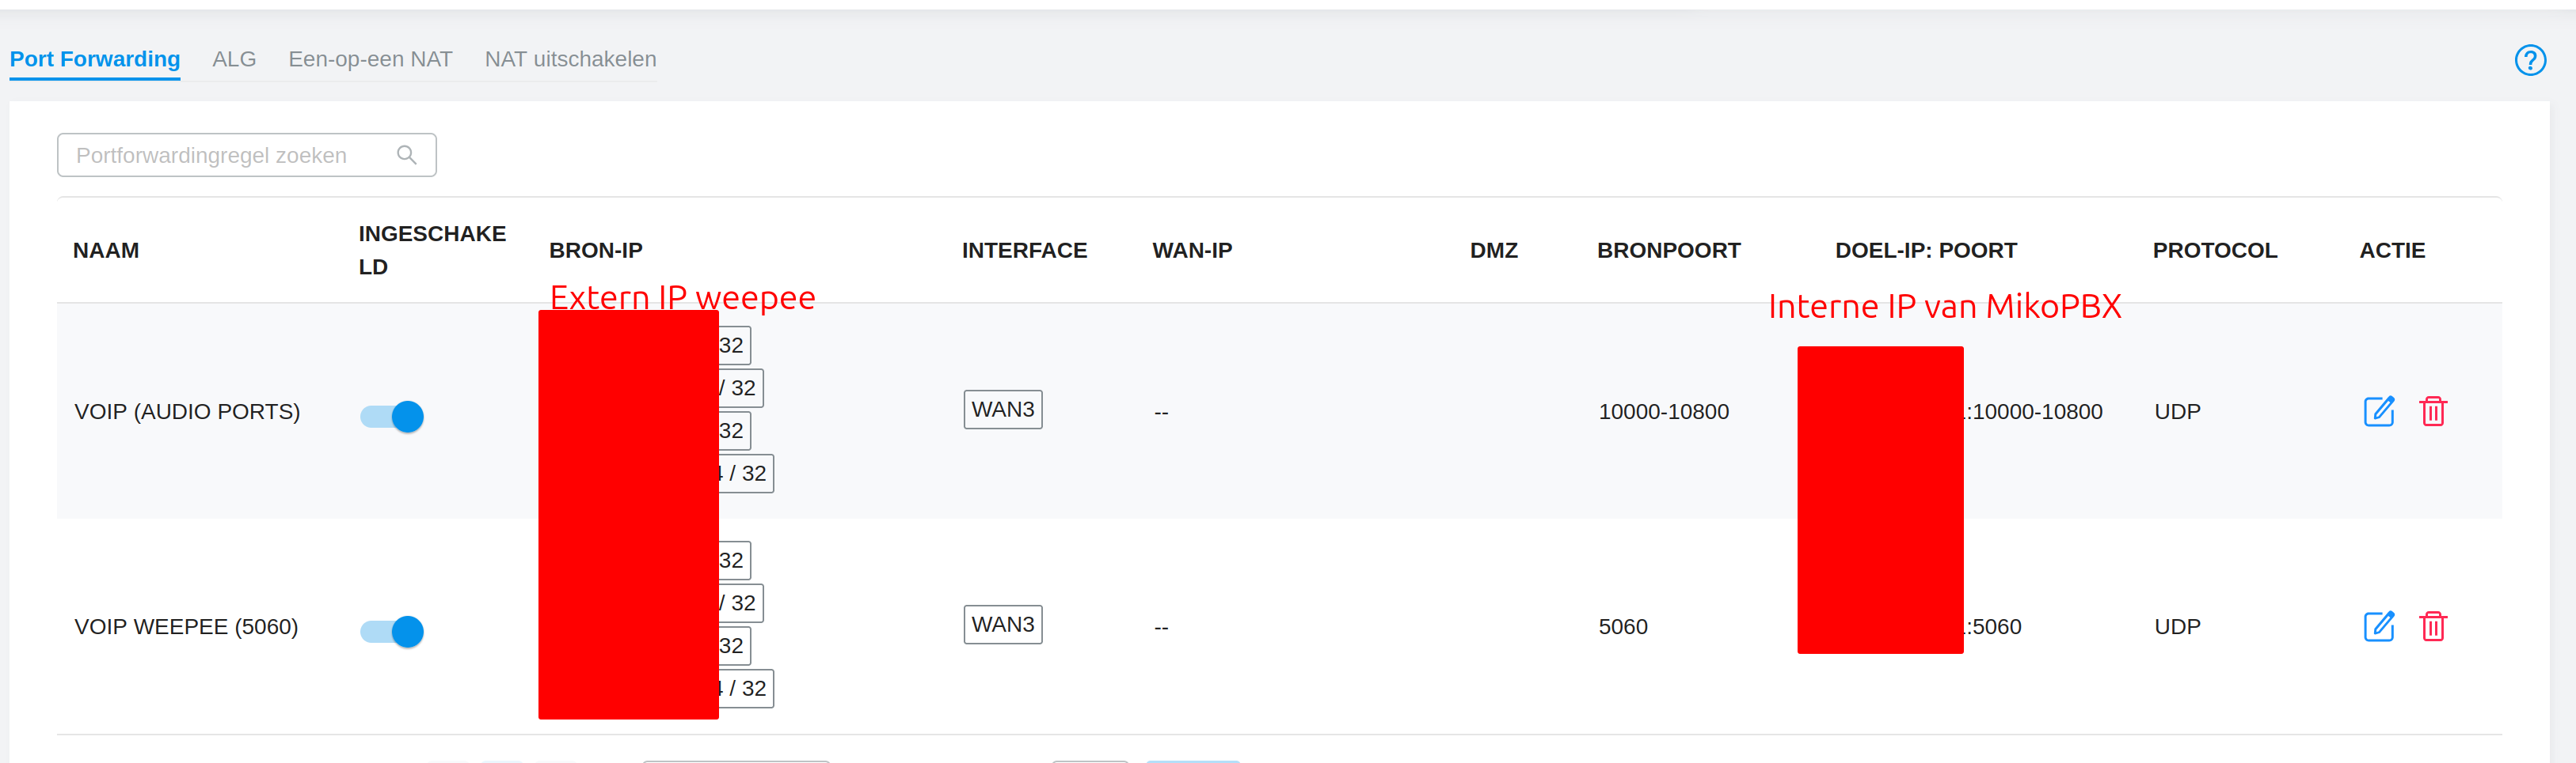Switch to the ALG tab
The image size is (2576, 763).
coord(234,59)
